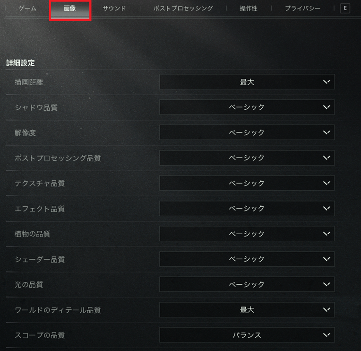Expand the シャドウ品質 chevron arrow
Screen dimensions: 361x351
point(327,107)
